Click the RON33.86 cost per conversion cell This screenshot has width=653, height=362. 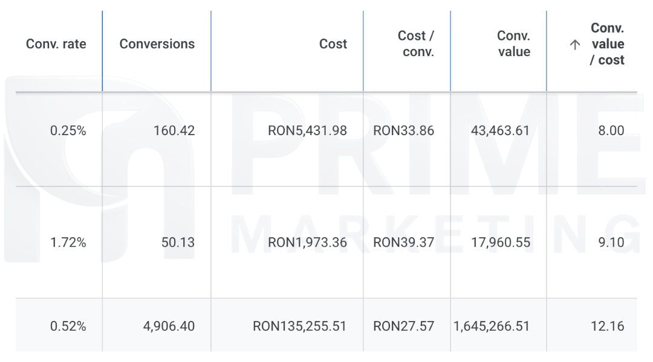(403, 131)
